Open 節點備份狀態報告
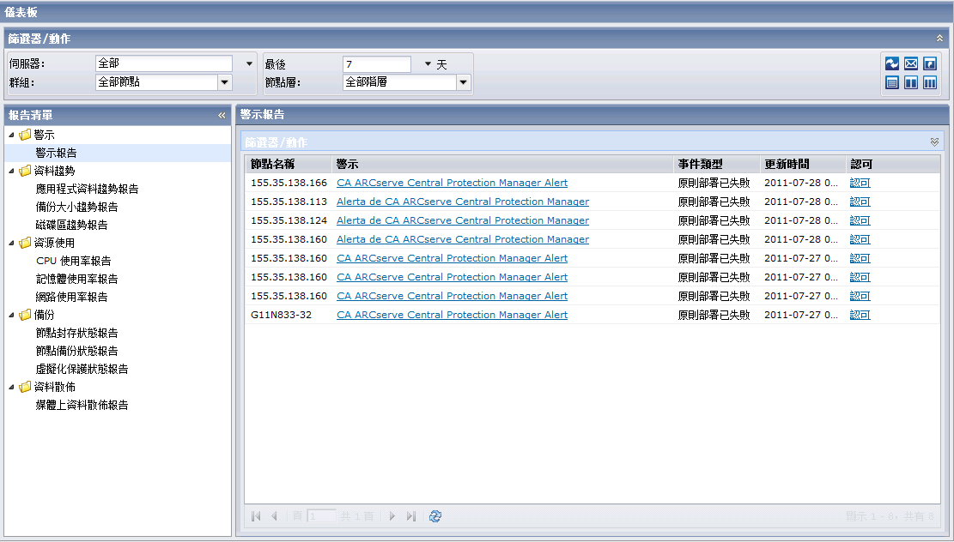 (76, 351)
